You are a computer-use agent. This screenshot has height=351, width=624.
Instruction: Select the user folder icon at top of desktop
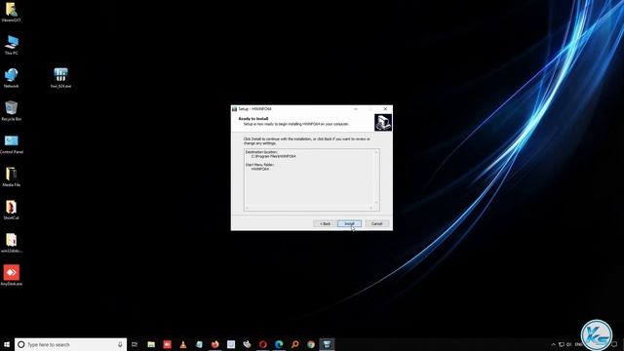(x=11, y=12)
